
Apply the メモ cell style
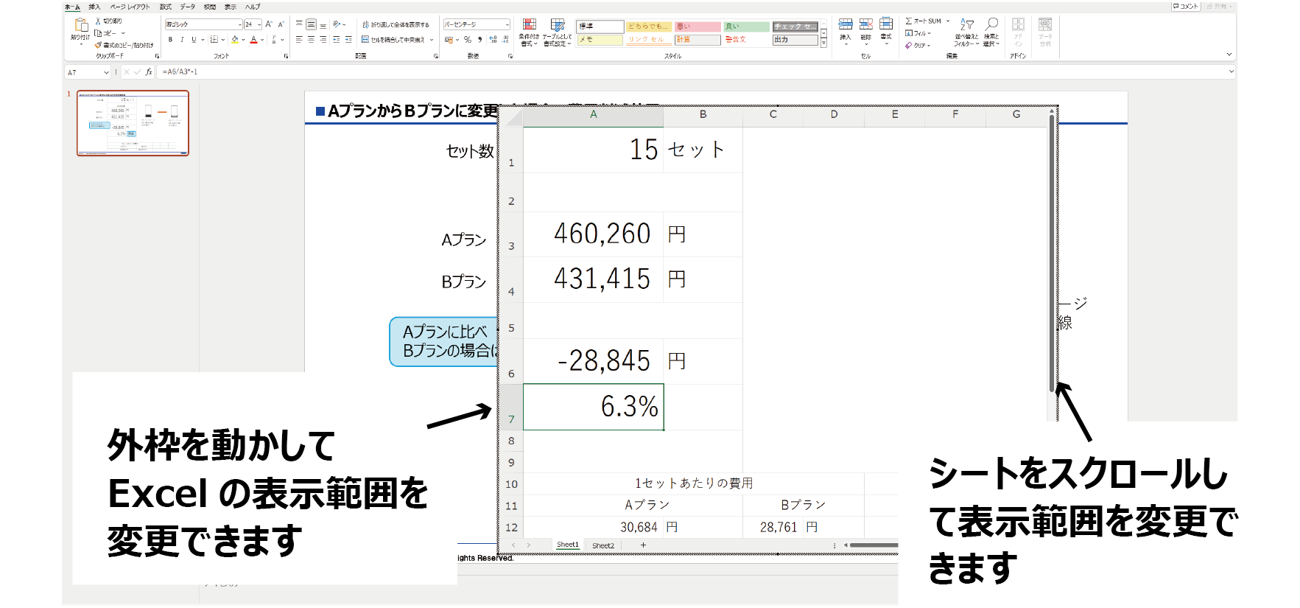600,40
